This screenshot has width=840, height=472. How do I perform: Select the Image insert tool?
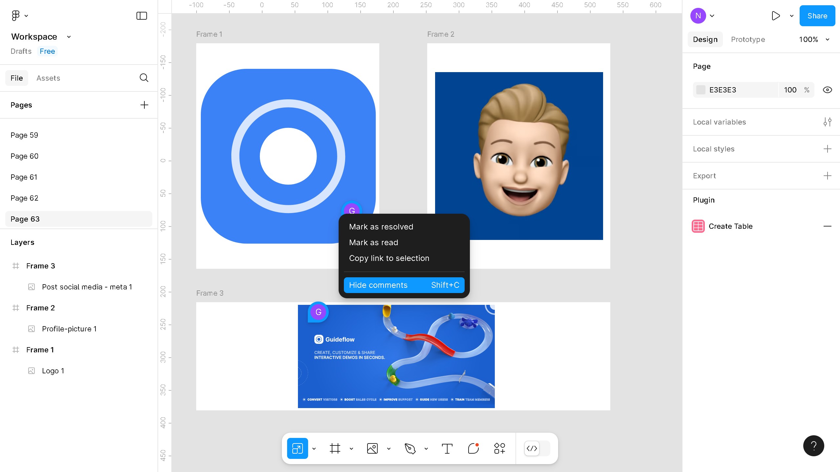[x=372, y=448]
